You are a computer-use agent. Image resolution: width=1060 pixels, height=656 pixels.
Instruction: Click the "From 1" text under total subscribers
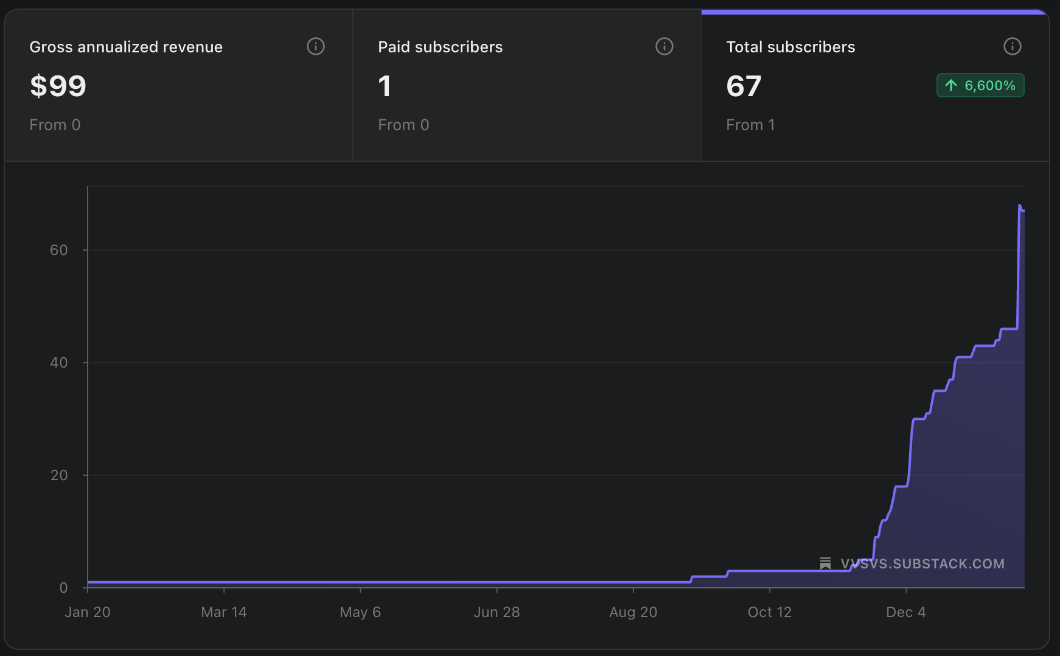pyautogui.click(x=750, y=125)
